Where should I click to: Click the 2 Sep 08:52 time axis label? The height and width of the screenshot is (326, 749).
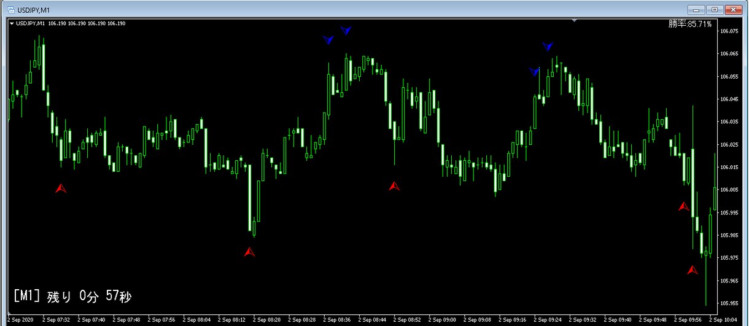pyautogui.click(x=408, y=320)
